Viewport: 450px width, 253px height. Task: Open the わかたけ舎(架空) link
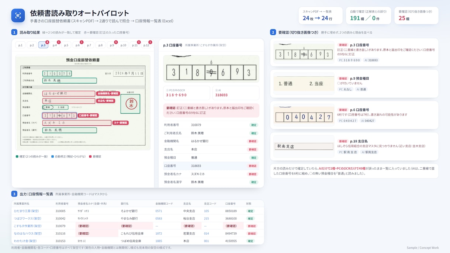[x=25, y=241]
